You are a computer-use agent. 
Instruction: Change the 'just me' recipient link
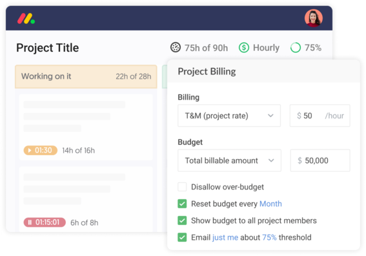pos(225,237)
